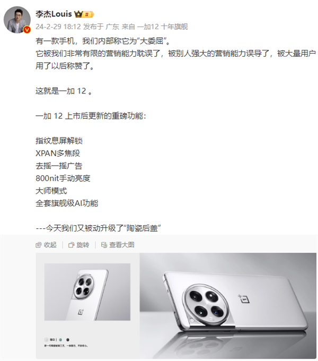Open the full-size image via 查看大图

pos(122,245)
